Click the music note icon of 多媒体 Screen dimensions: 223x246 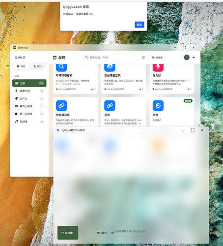16,122
